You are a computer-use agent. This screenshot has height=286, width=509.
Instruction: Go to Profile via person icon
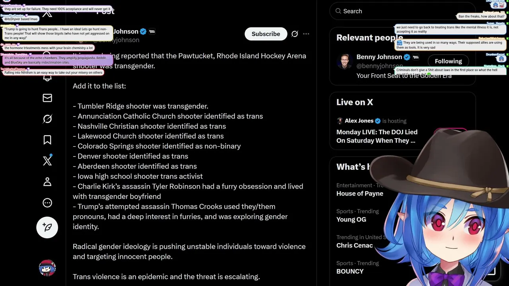pos(47,182)
